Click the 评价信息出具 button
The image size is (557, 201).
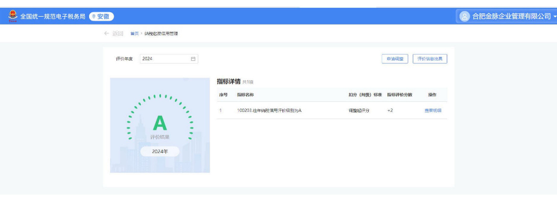pyautogui.click(x=430, y=59)
